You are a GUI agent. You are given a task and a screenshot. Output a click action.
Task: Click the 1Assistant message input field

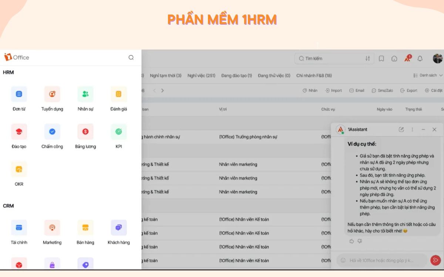382,260
